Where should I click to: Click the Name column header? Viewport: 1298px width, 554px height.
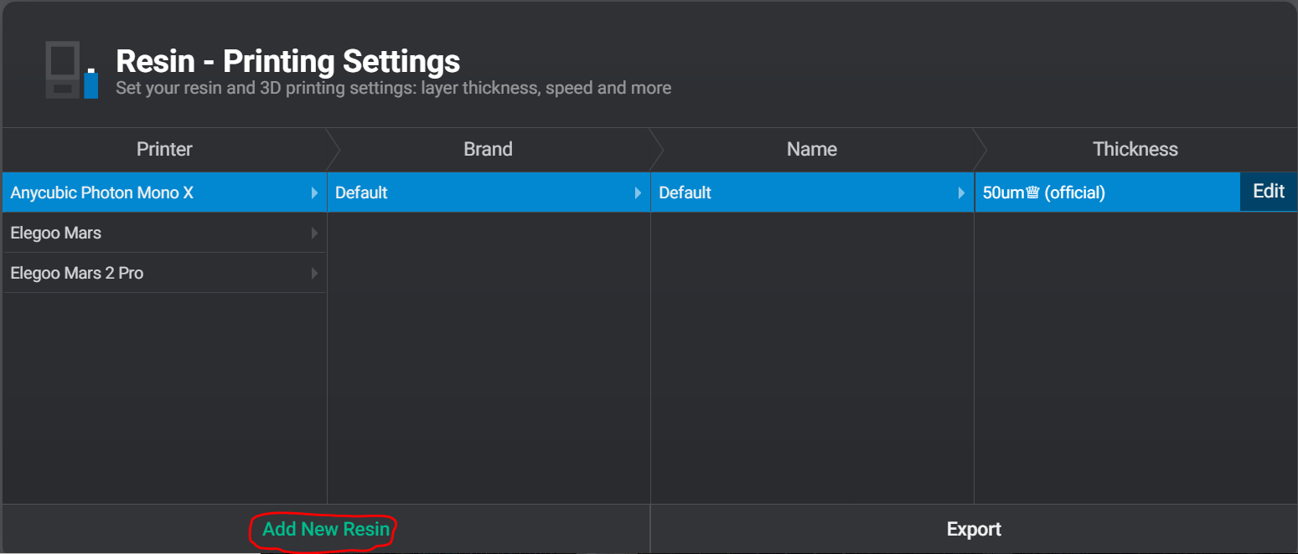(811, 149)
